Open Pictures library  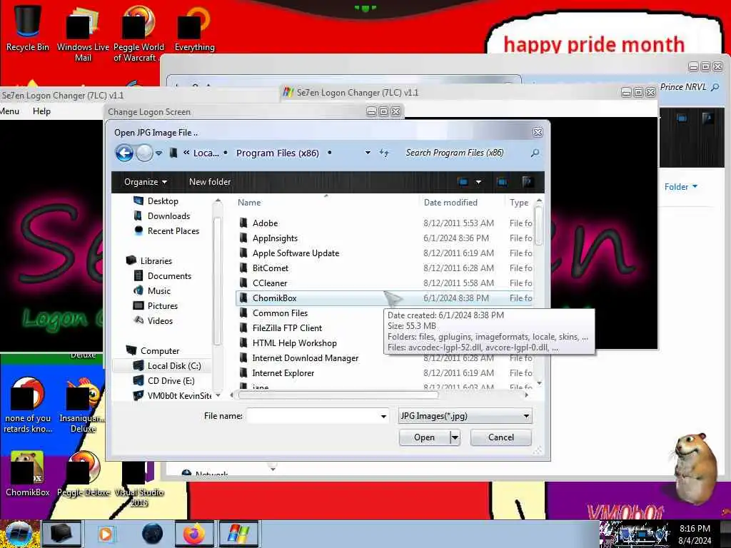[x=162, y=305]
